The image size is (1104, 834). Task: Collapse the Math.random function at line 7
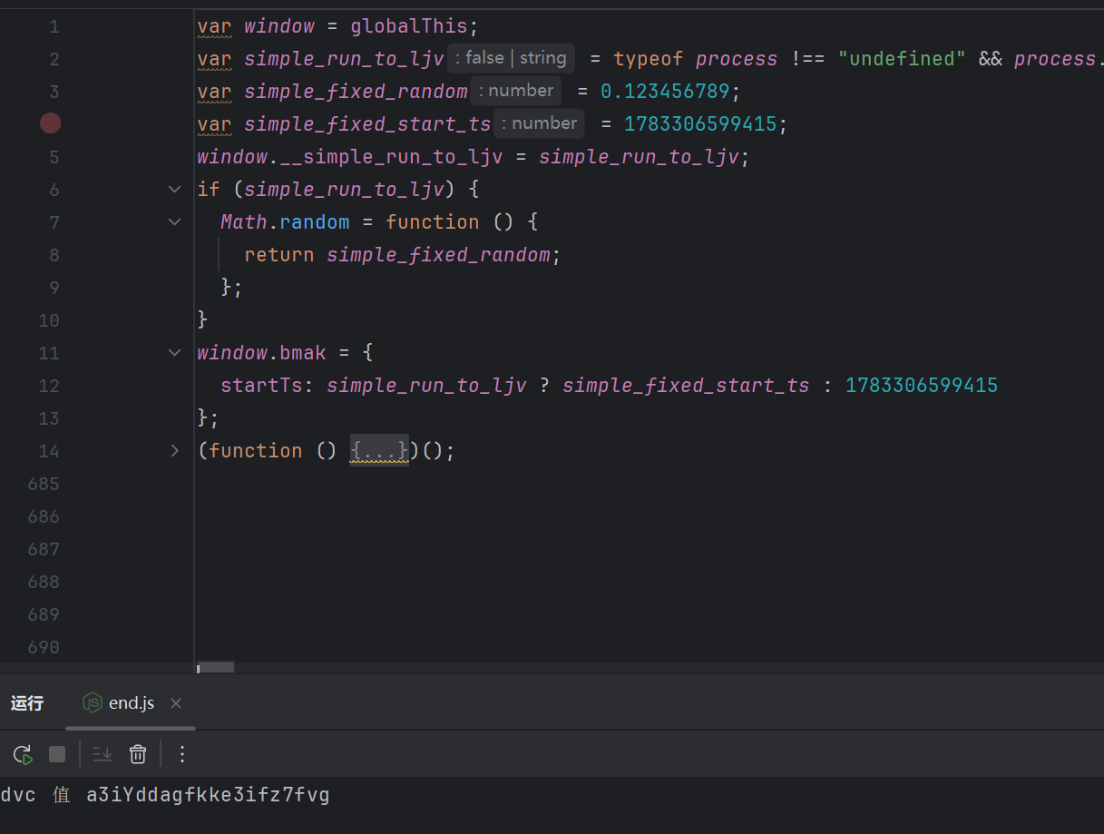(175, 222)
